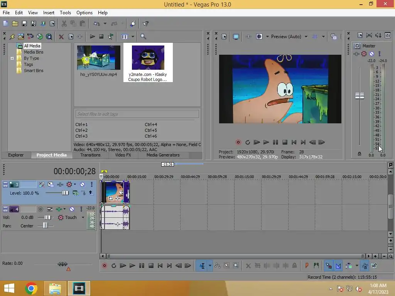Toggle Automatic Crossfades in timeline toolbar
Image resolution: width=395 pixels, height=296 pixels.
[x=338, y=266]
